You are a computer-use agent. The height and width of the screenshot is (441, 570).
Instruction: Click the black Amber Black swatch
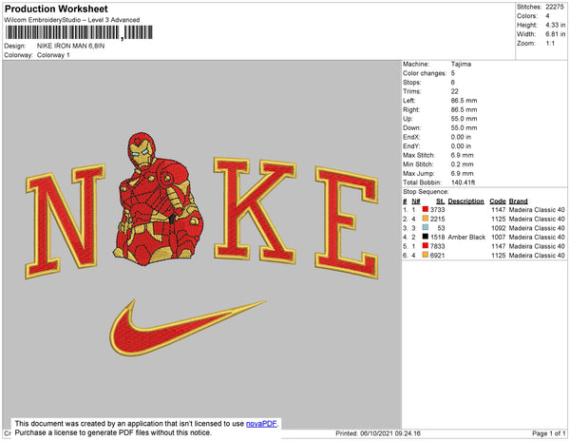tap(426, 237)
